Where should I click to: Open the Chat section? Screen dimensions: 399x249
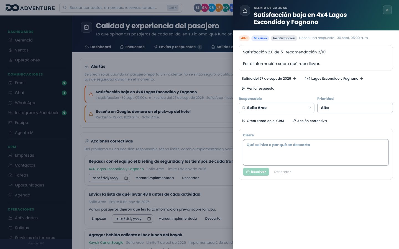point(37,93)
